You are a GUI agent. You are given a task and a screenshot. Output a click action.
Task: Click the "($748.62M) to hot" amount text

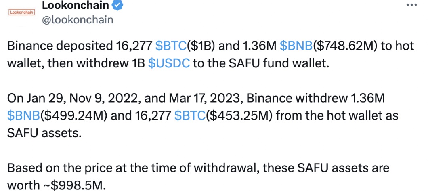pos(363,46)
